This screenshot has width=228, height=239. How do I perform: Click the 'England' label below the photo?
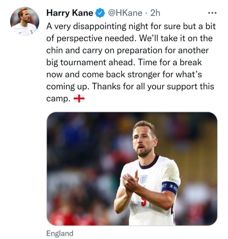60,233
